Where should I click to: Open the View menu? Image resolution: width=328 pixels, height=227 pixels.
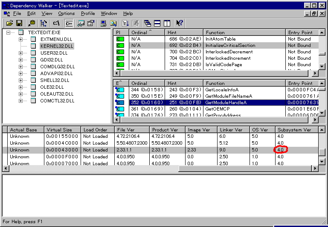[x=47, y=14]
